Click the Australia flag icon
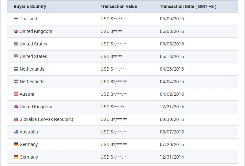This screenshot has height=166, width=245. click(16, 132)
